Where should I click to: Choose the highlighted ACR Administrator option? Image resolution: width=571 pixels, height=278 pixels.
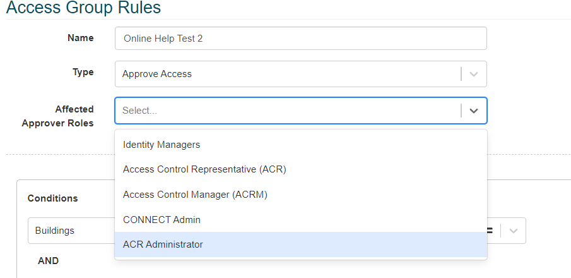pyautogui.click(x=301, y=245)
